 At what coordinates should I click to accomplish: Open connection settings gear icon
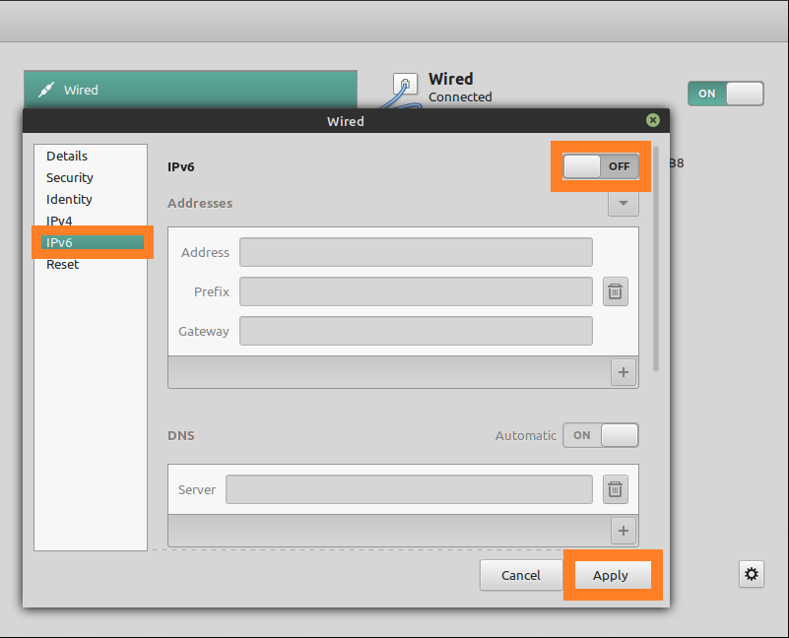(x=752, y=574)
